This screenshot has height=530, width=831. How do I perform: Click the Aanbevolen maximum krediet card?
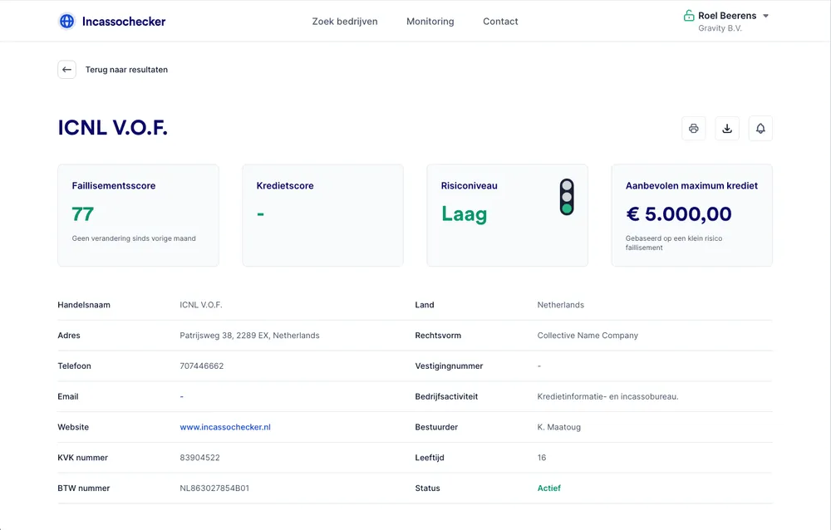pyautogui.click(x=691, y=215)
